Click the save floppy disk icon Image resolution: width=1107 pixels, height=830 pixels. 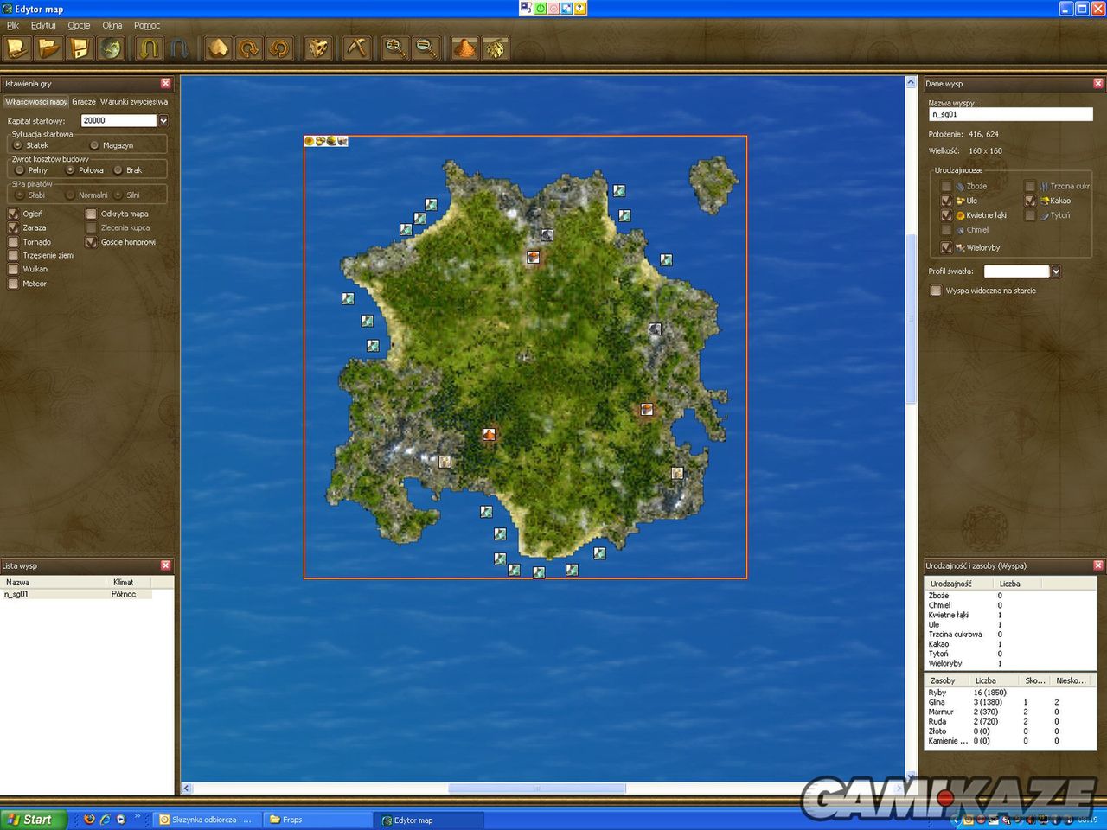point(80,48)
